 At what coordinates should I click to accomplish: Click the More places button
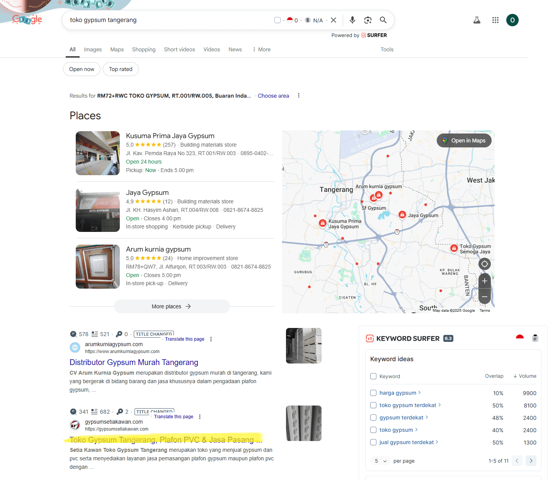coord(172,306)
